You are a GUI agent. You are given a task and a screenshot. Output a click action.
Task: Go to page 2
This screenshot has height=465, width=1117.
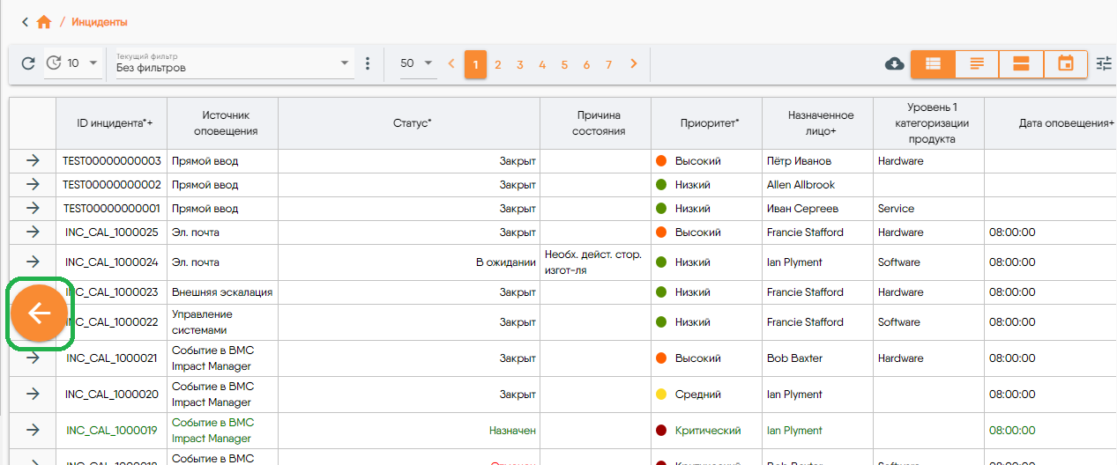[498, 64]
